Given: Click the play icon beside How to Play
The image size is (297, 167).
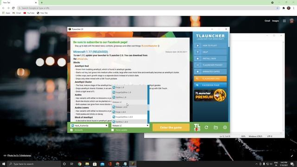Looking at the screenshot, I should (x=198, y=45).
